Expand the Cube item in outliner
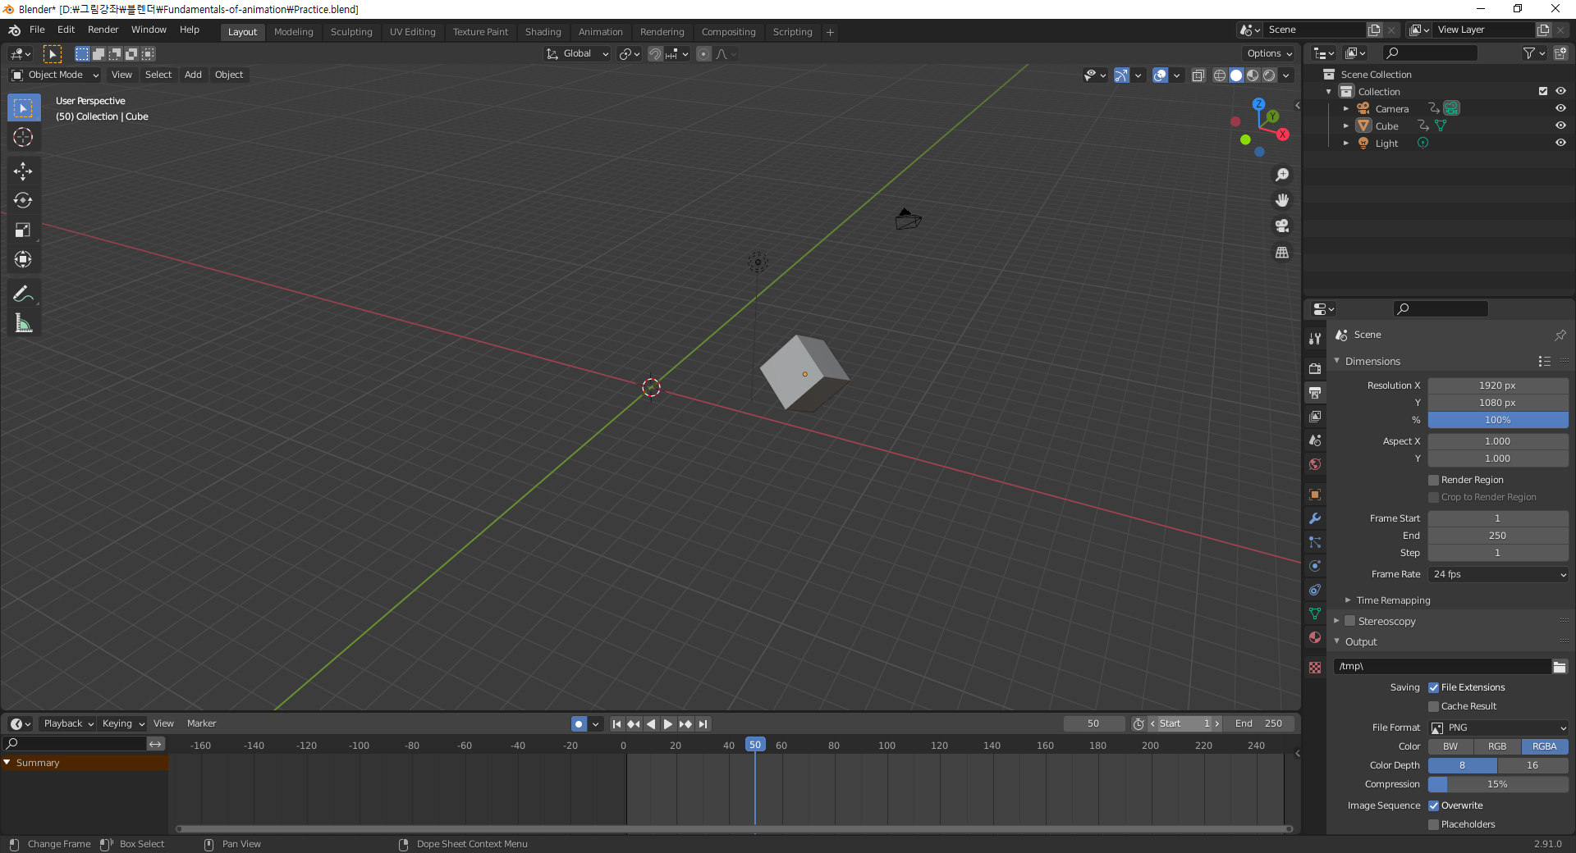Image resolution: width=1576 pixels, height=853 pixels. [1346, 125]
